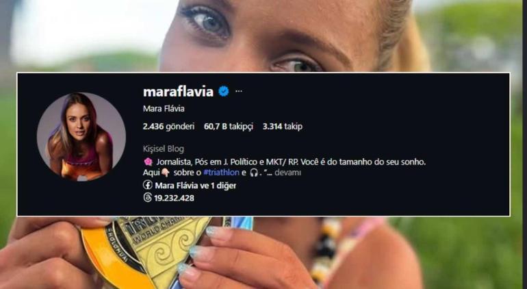Expand bio with the devamı link
The height and width of the screenshot is (289, 527).
(x=287, y=173)
